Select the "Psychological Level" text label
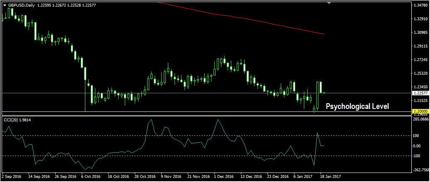 click(x=357, y=106)
